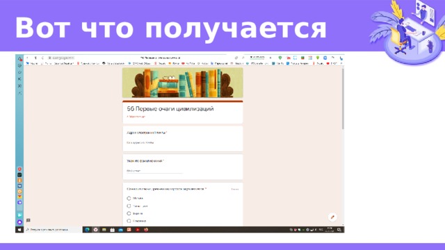The height and width of the screenshot is (250, 445).
Task: Open the favorites star icon in sidebar
Action: (19, 72)
